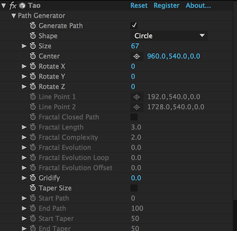
Task: Toggle stopwatch for Gridify
Action: [33, 178]
